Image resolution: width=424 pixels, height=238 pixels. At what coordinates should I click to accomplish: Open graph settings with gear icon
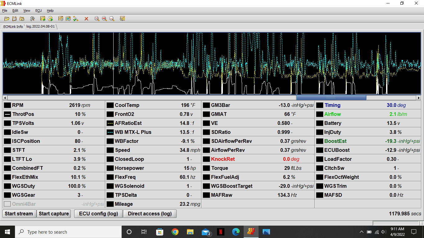click(x=61, y=19)
